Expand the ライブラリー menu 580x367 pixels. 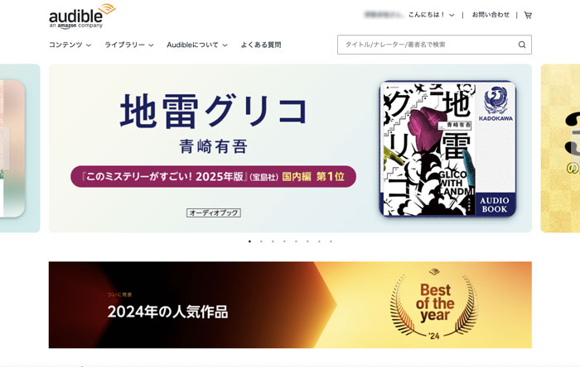pyautogui.click(x=128, y=45)
